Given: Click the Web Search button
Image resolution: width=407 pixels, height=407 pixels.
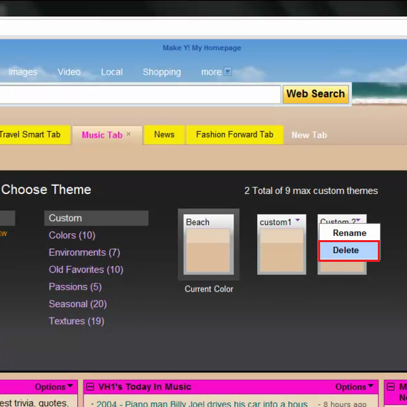Looking at the screenshot, I should point(315,94).
